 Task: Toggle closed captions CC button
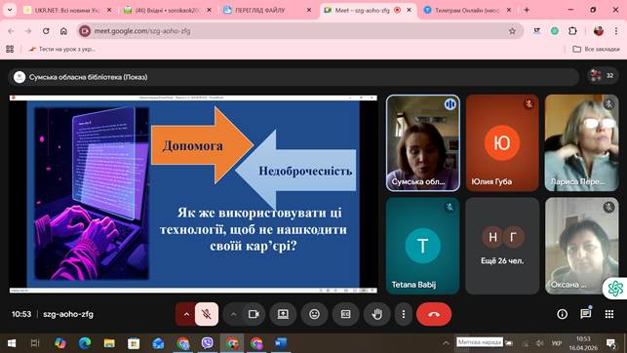coord(345,314)
